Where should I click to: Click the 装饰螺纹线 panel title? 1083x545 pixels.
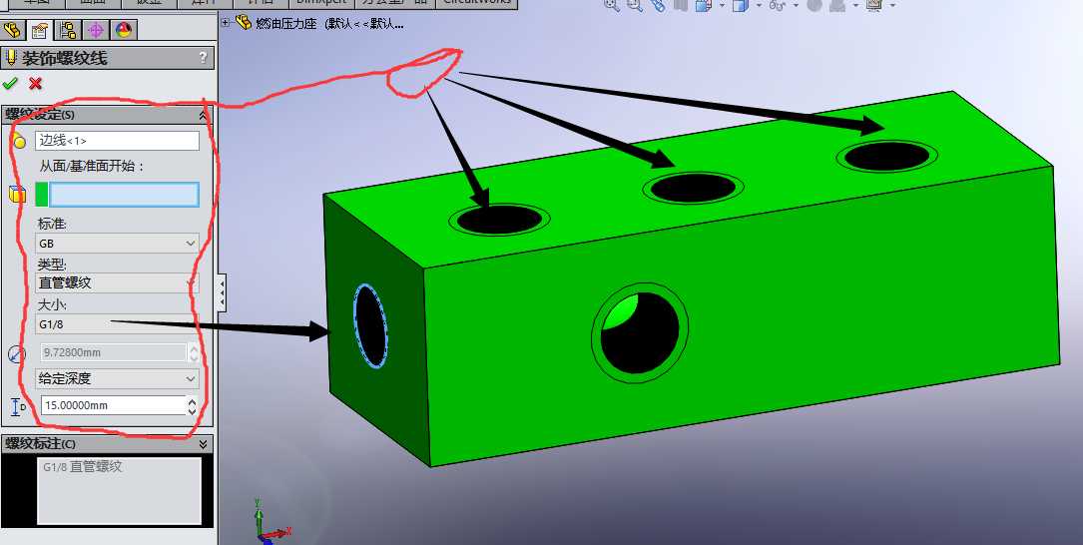64,58
